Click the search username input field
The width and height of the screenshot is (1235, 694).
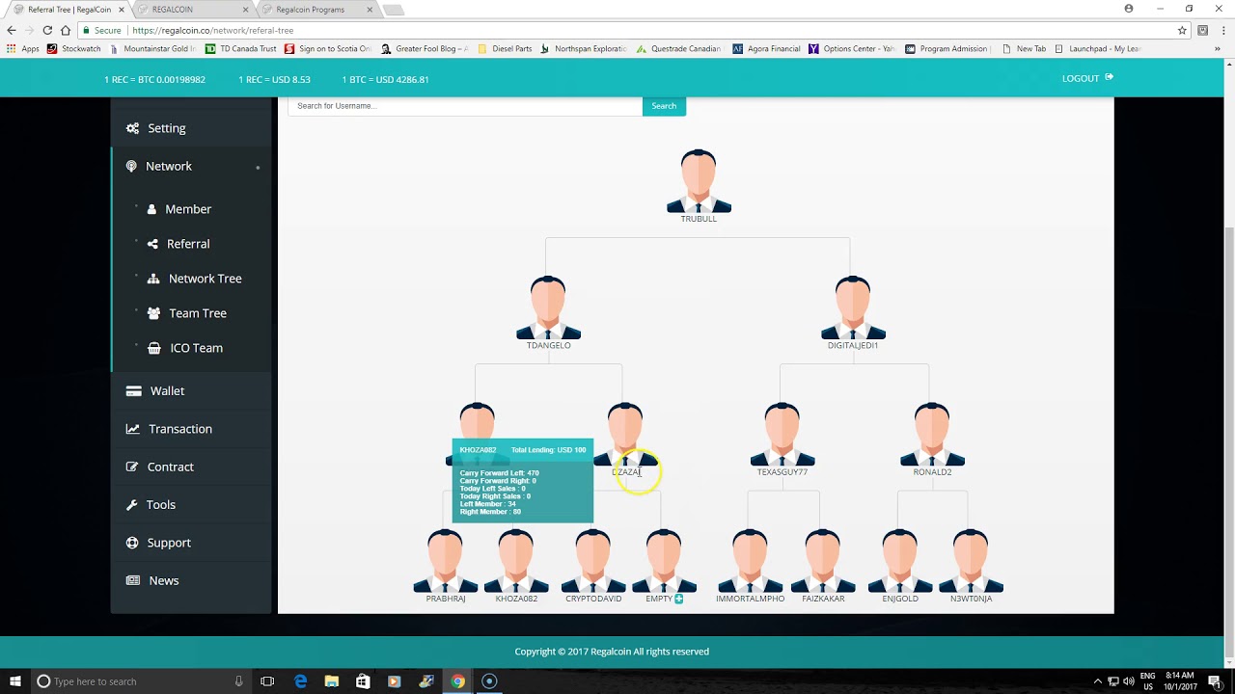click(465, 106)
